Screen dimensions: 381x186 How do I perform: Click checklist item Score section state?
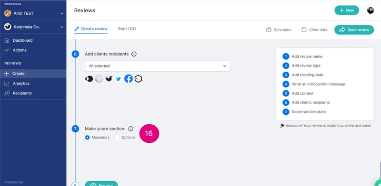[309, 112]
